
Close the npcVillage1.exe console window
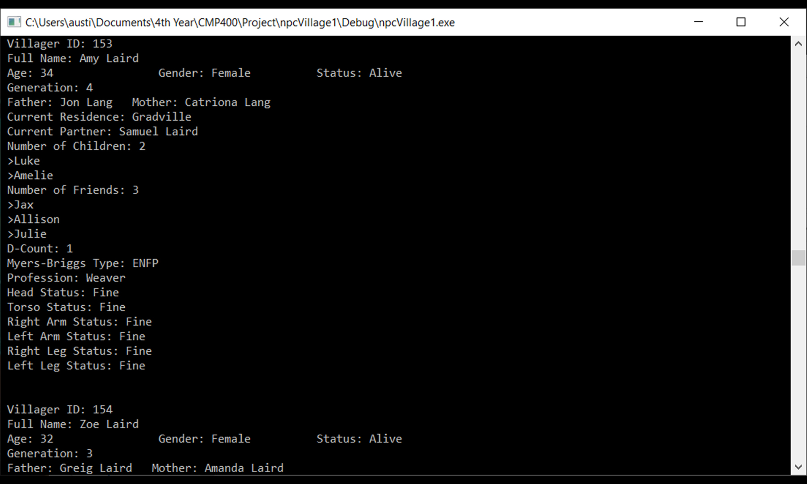tap(784, 22)
